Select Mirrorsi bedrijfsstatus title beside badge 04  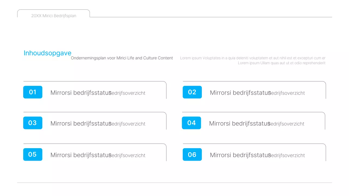point(238,123)
